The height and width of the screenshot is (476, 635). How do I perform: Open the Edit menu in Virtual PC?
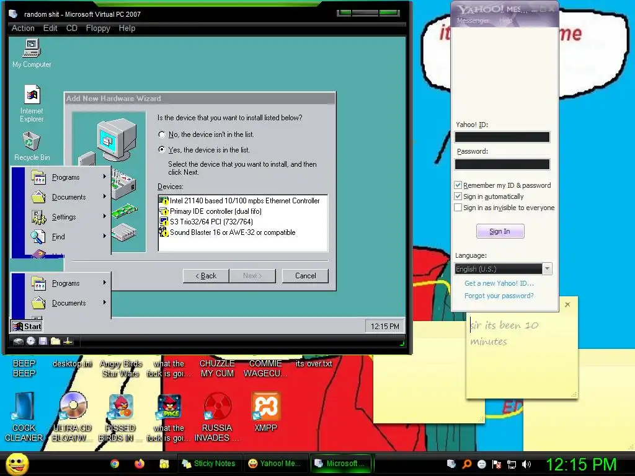coord(50,28)
